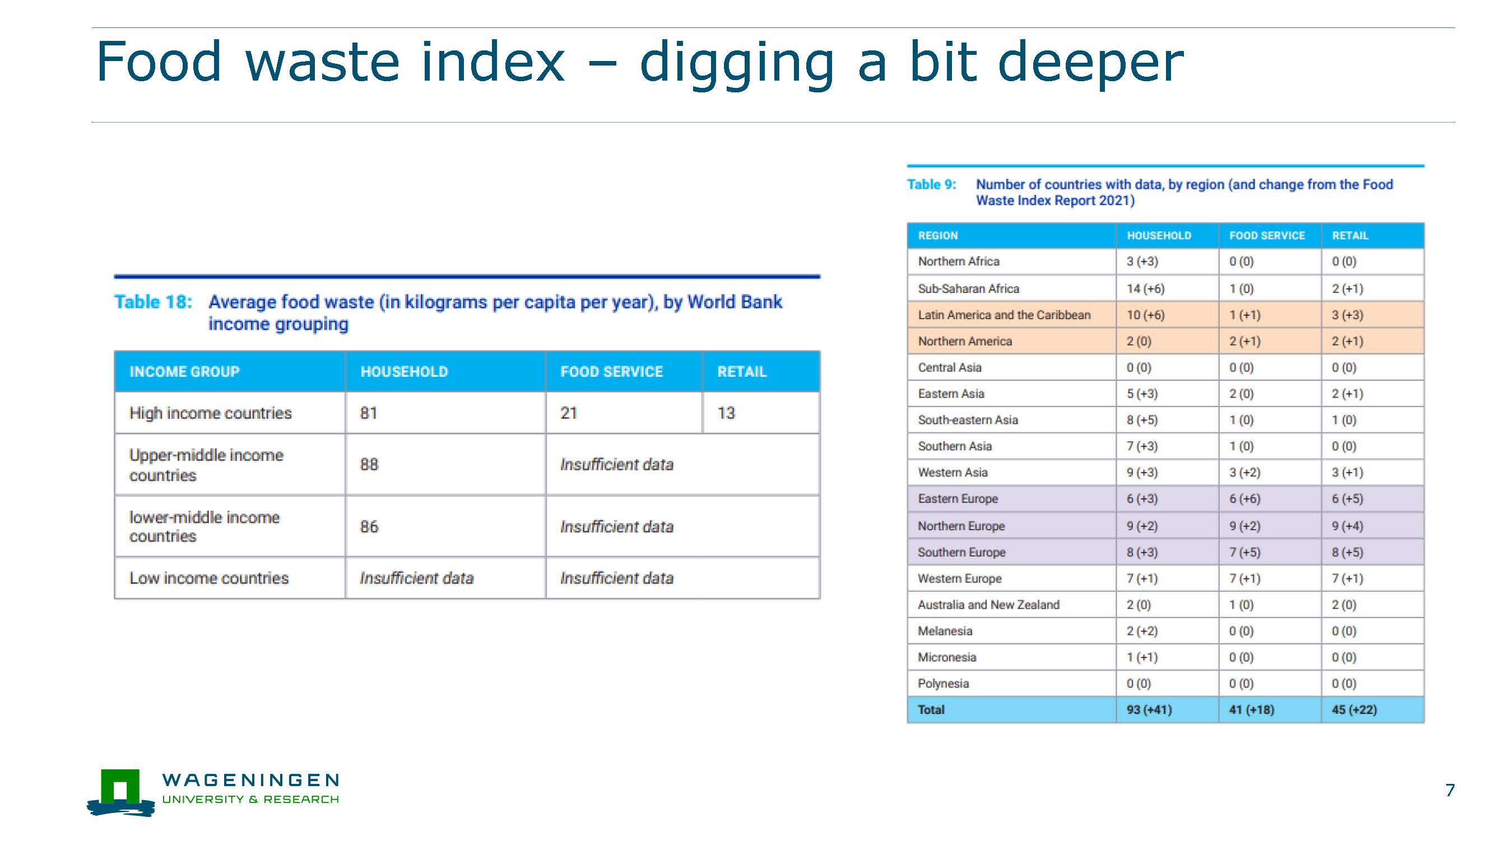This screenshot has width=1496, height=841.
Task: Select Sub-Saharan Africa household value '14 (+6)'
Action: 1146,288
